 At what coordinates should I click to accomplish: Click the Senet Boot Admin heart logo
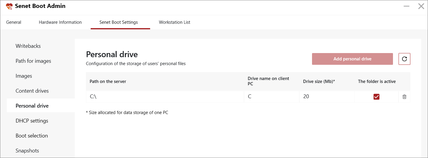point(9,6)
